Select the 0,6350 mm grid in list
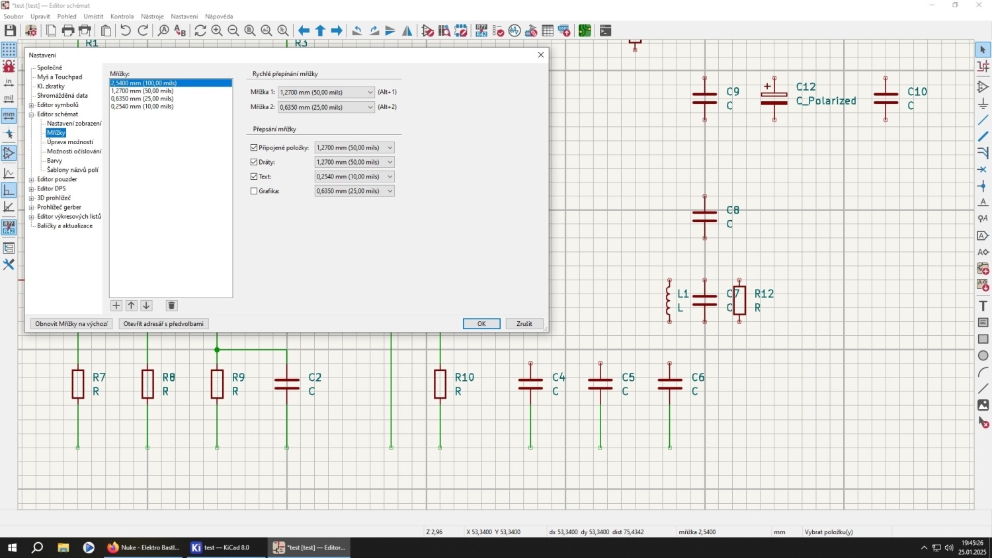Viewport: 992px width, 558px height. pyautogui.click(x=142, y=99)
